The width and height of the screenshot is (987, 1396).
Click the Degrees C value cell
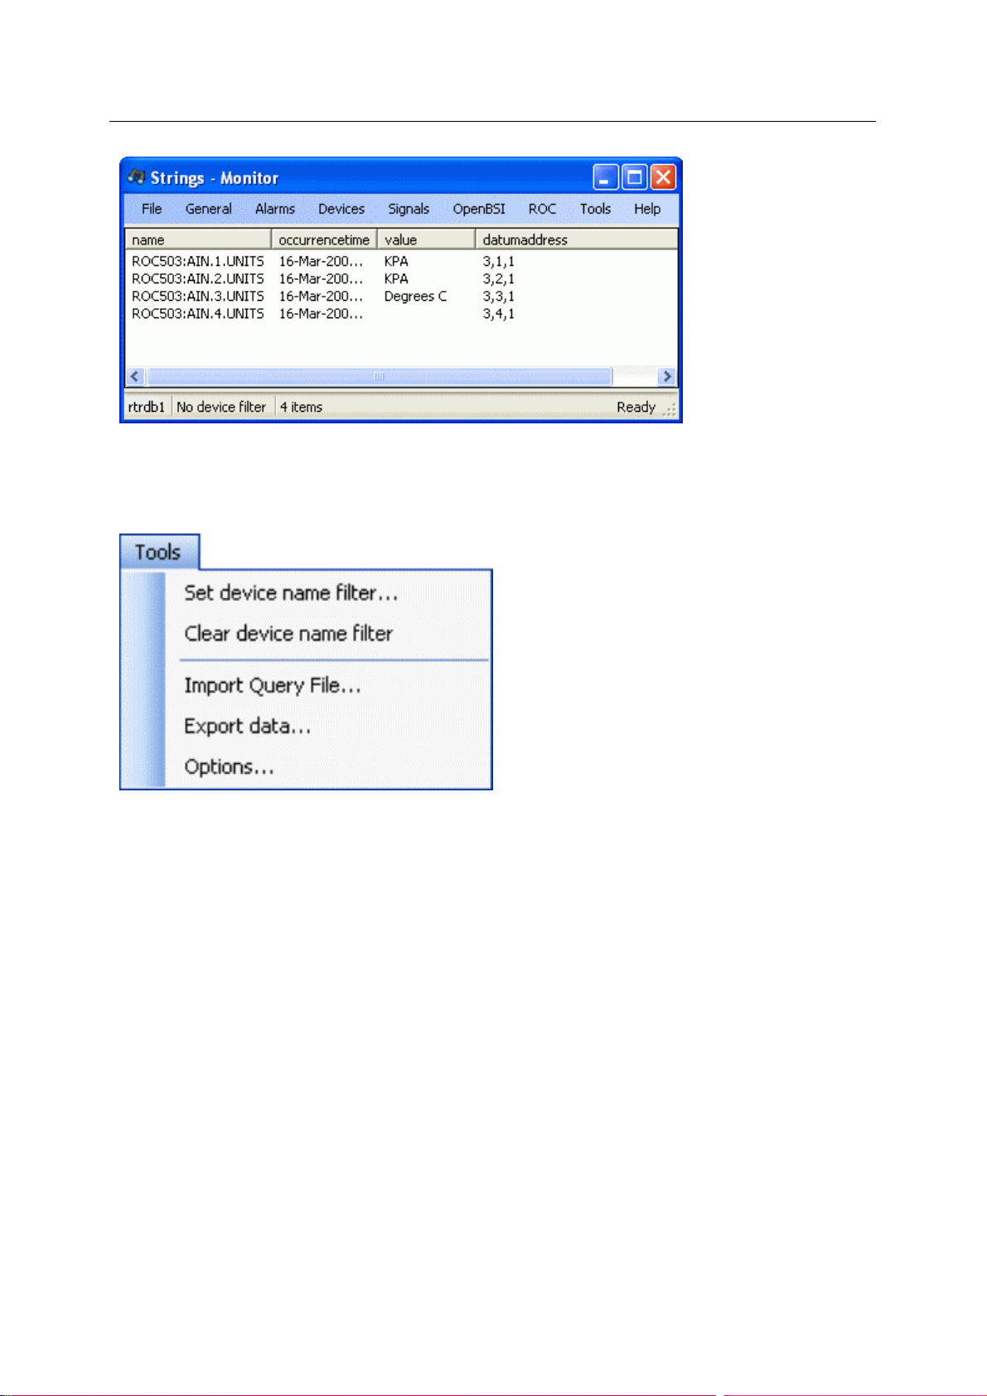coord(415,296)
